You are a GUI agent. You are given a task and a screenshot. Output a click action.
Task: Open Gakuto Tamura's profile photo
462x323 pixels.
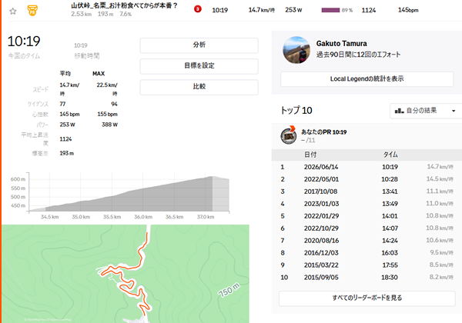click(296, 50)
